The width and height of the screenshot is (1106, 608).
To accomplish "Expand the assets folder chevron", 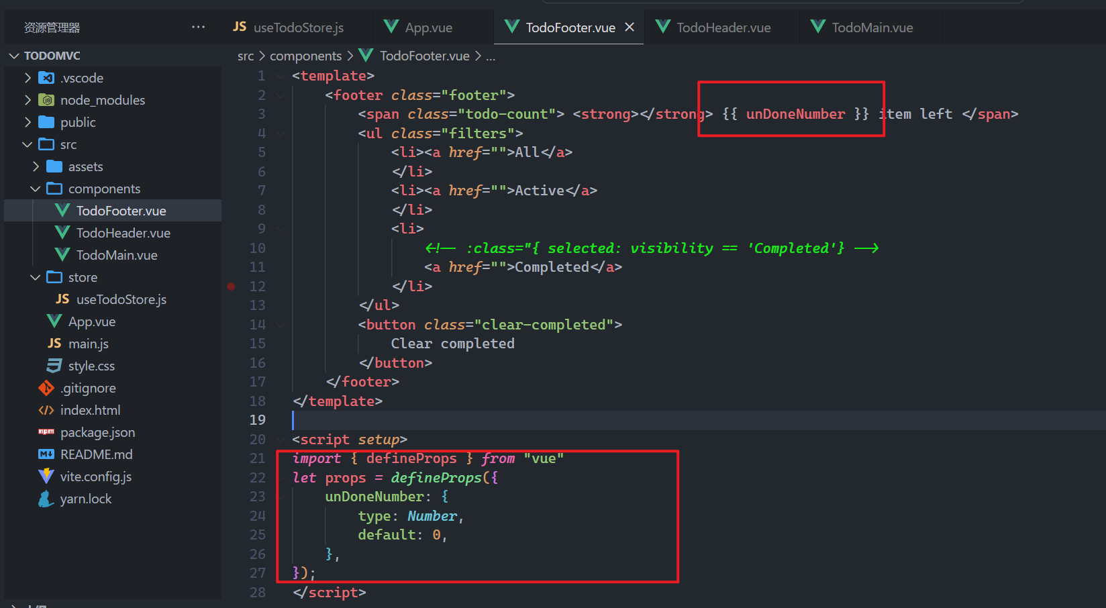I will tap(36, 166).
